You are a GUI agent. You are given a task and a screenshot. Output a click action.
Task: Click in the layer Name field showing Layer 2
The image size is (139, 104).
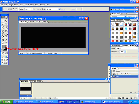(x=127, y=48)
